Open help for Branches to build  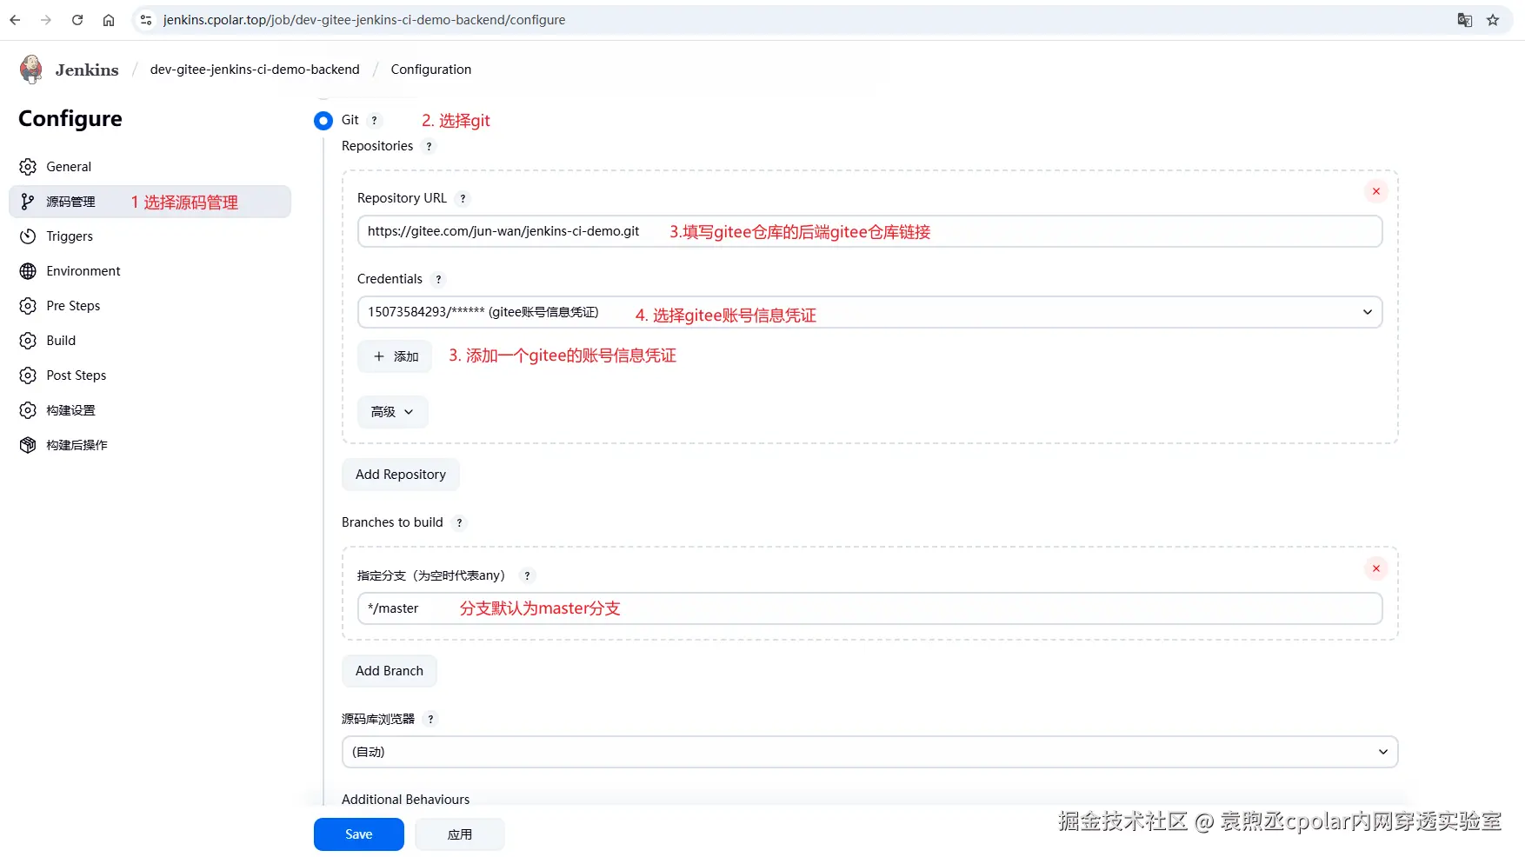pyautogui.click(x=459, y=523)
